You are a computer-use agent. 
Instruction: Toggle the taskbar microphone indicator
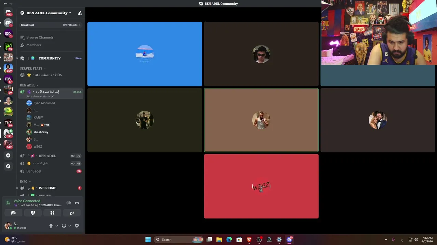[393, 240]
